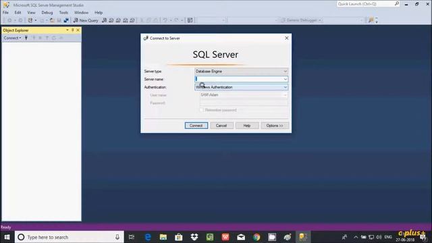Click the Help button in the dialog
The image size is (432, 243).
[247, 126]
